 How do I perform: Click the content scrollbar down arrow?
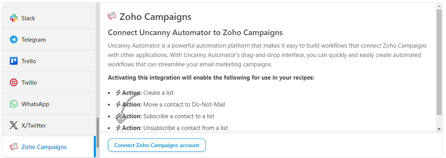click(x=439, y=129)
